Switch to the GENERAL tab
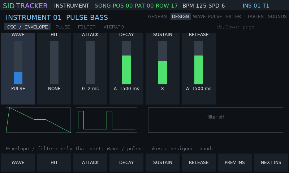Image resolution: width=289 pixels, height=173 pixels. [158, 17]
